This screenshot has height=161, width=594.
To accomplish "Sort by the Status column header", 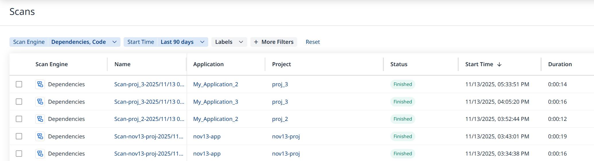I will coord(399,64).
